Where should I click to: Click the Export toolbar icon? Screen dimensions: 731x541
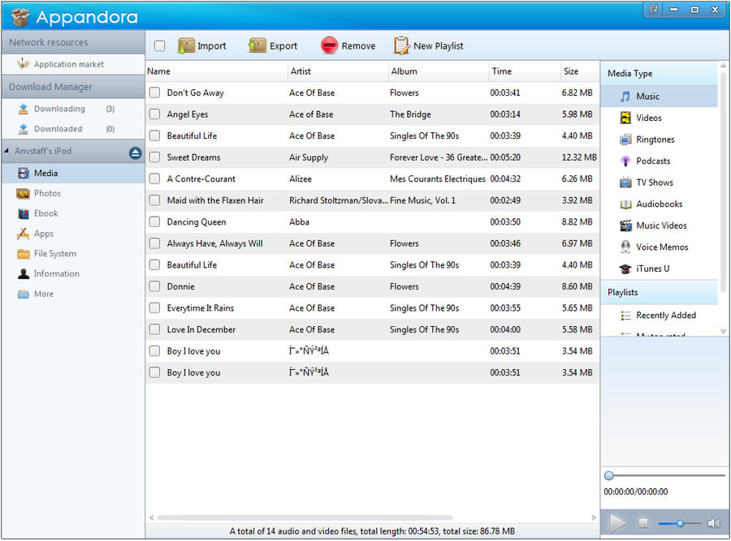pos(257,45)
